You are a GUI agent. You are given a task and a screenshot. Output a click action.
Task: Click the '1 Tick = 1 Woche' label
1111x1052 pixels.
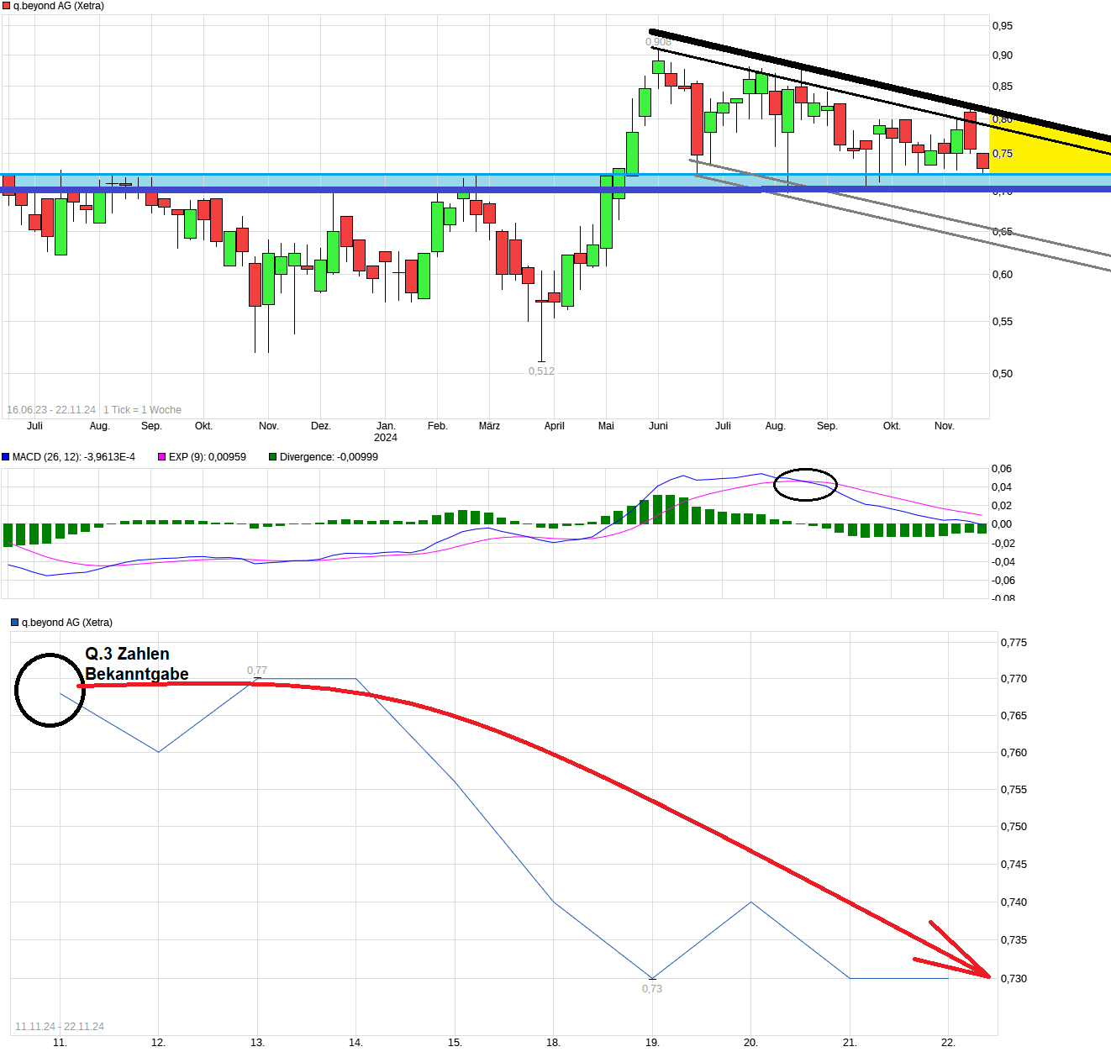[142, 410]
